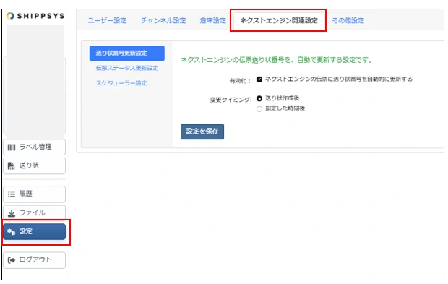Select the 指定した時間後 radio option
The width and height of the screenshot is (448, 284).
259,109
